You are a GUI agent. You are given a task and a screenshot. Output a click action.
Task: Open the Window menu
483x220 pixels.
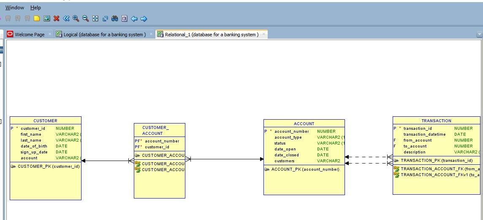pyautogui.click(x=15, y=8)
